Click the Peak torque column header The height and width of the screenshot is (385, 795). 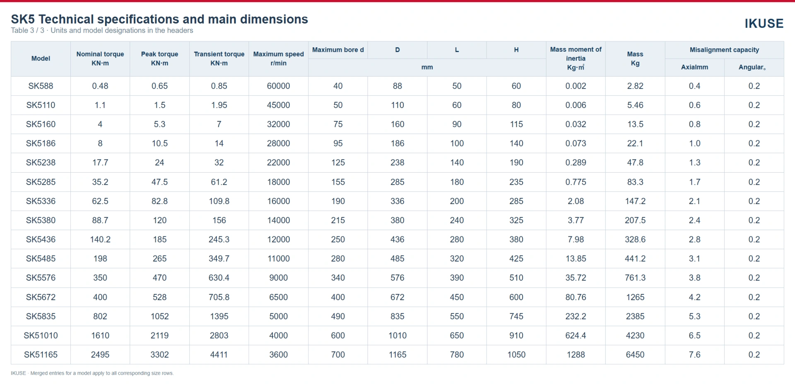tap(159, 58)
